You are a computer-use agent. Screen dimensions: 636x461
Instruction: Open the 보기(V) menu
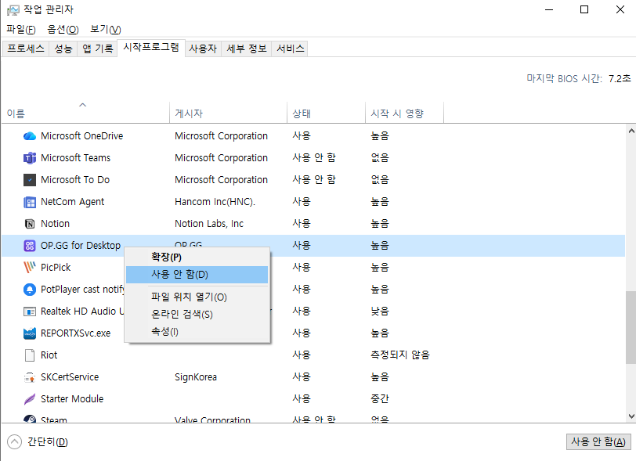click(x=106, y=29)
